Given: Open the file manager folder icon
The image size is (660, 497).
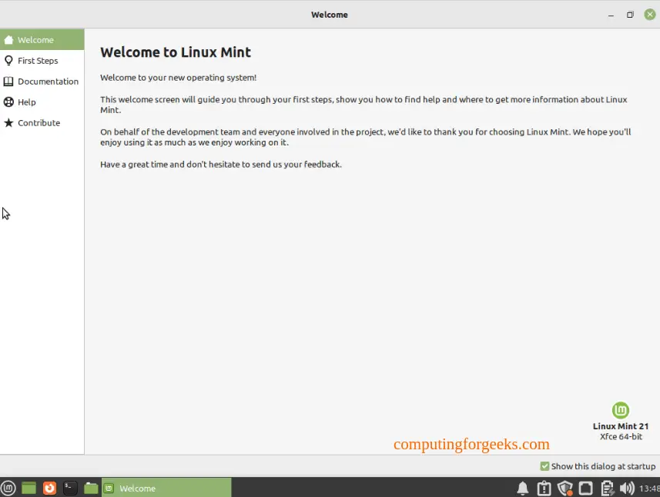Looking at the screenshot, I should [91, 489].
